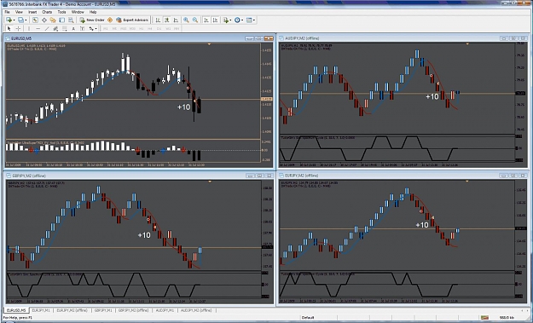Open the Terminal window icon
This screenshot has width=533, height=323.
(62, 20)
